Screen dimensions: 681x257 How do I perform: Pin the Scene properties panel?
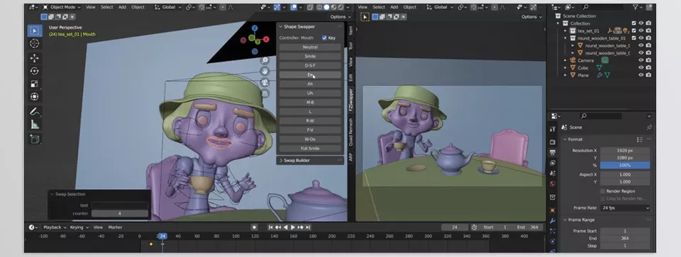pos(649,127)
